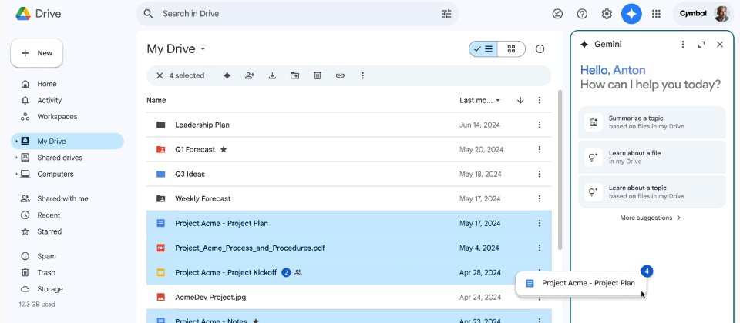Open the My Drive title dropdown

(203, 49)
